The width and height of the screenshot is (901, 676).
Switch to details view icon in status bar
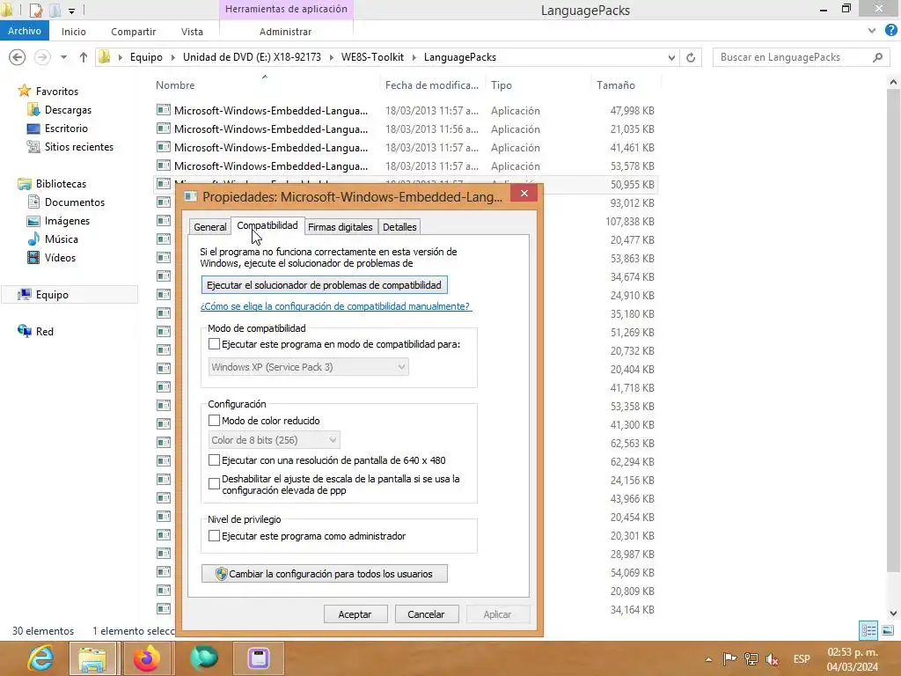868,630
